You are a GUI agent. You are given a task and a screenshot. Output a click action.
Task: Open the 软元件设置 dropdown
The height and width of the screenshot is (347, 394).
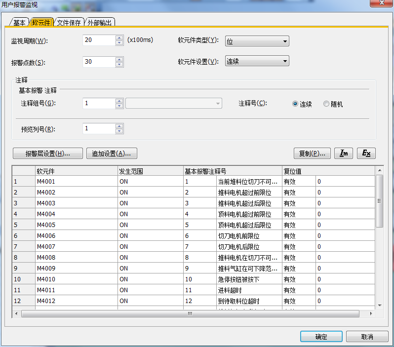pyautogui.click(x=257, y=61)
